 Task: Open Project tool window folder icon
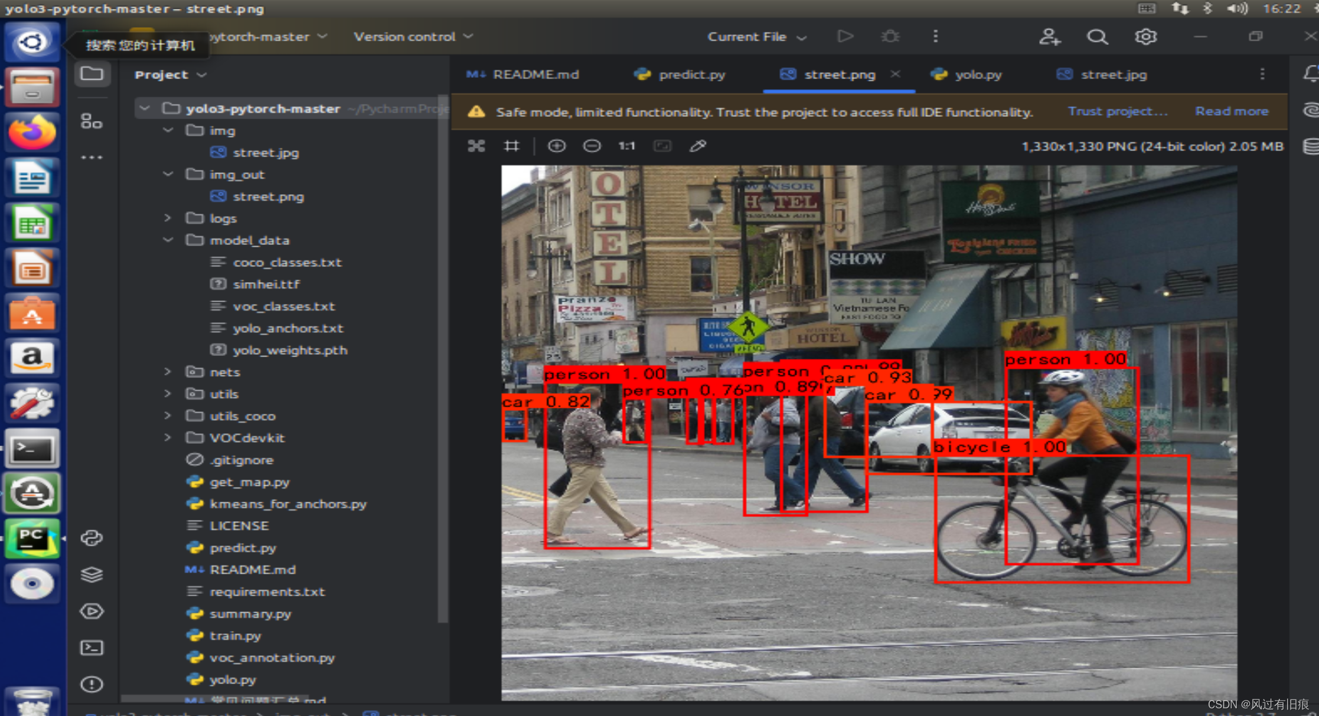coord(92,74)
